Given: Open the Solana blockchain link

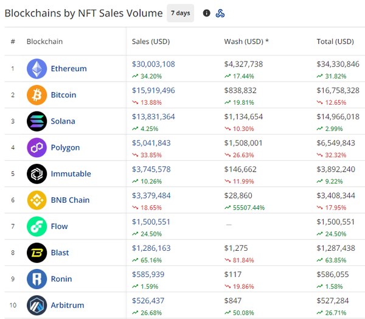Looking at the screenshot, I should (63, 121).
